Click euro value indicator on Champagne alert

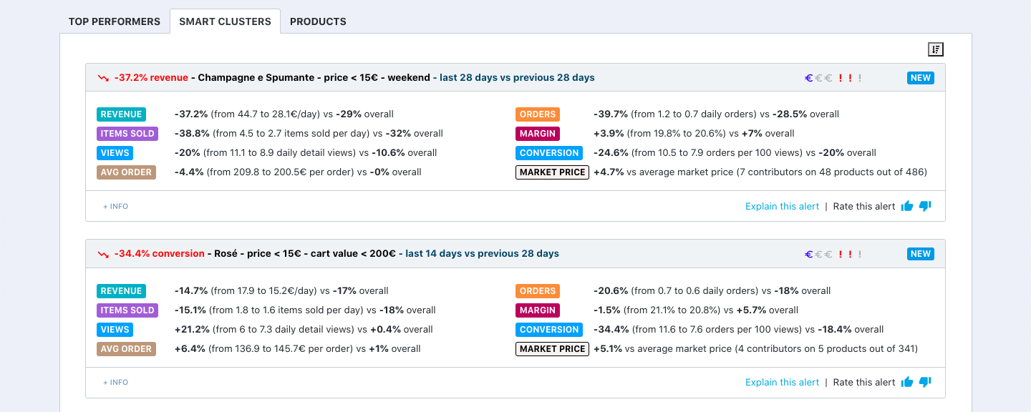818,78
